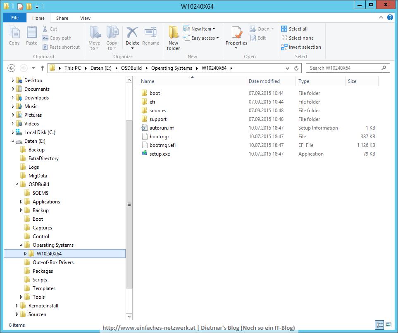
Task: Select the Captures tree folder
Action: click(x=42, y=228)
